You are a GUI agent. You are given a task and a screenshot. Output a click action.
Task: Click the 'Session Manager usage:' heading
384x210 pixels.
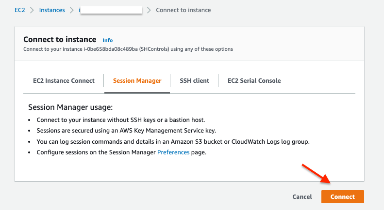(x=70, y=107)
